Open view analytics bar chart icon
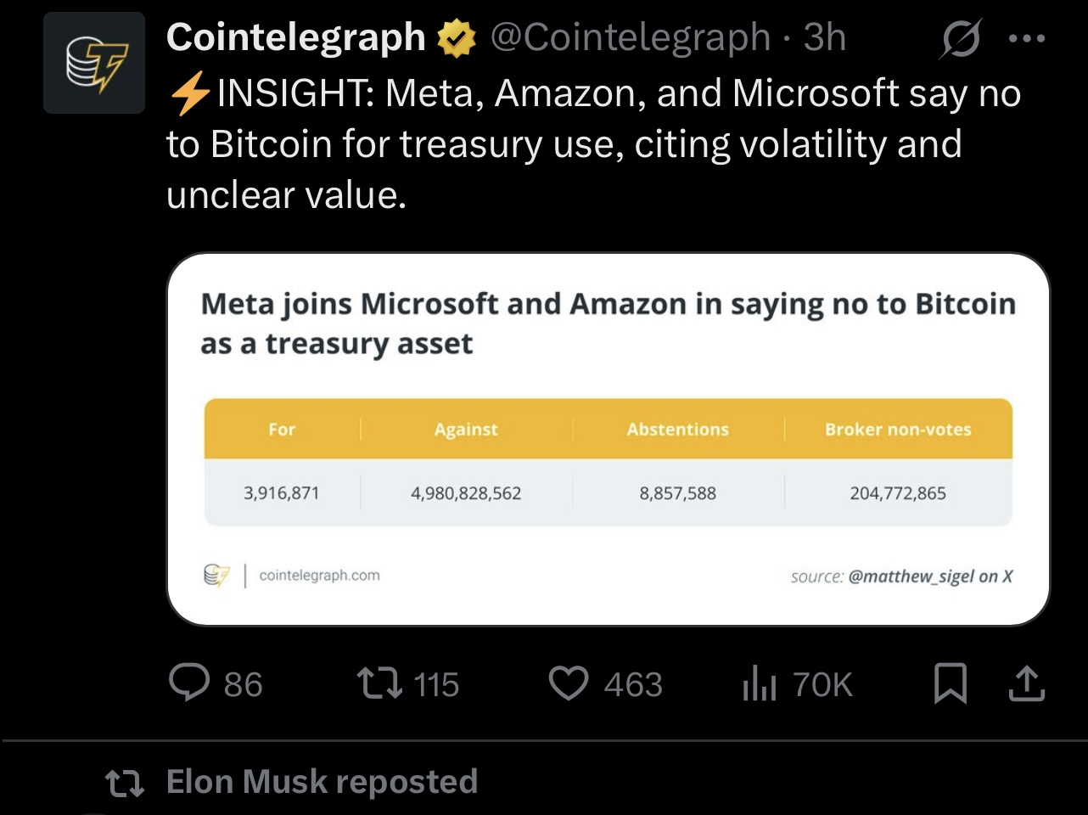Viewport: 1088px width, 815px height. (x=760, y=683)
